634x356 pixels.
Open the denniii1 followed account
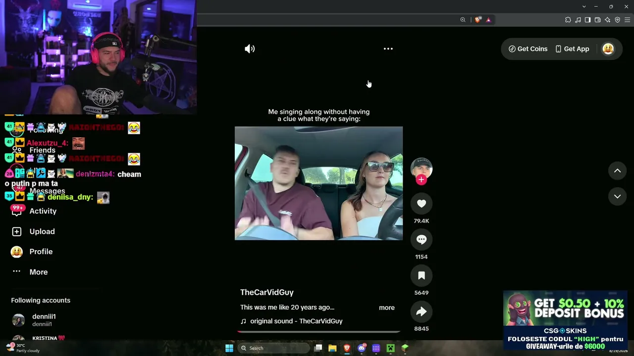(44, 320)
